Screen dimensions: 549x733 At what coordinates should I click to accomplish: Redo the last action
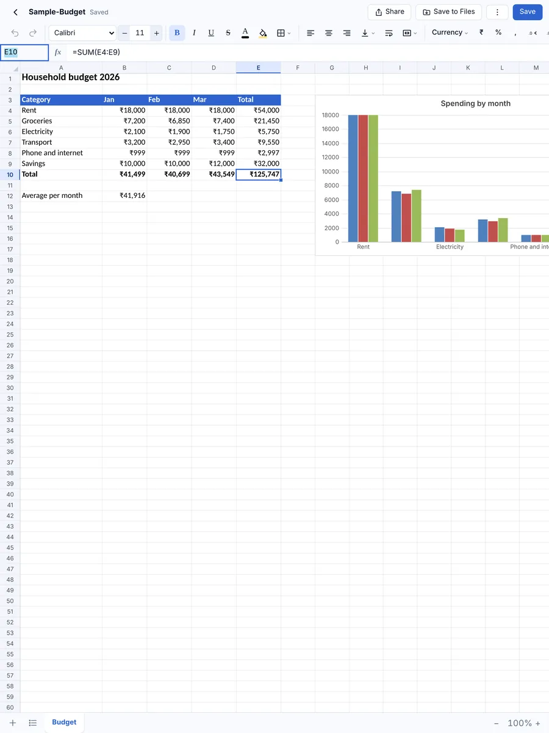pos(33,33)
